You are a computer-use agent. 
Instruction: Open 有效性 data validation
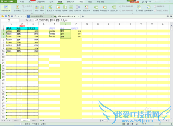point(58,8)
